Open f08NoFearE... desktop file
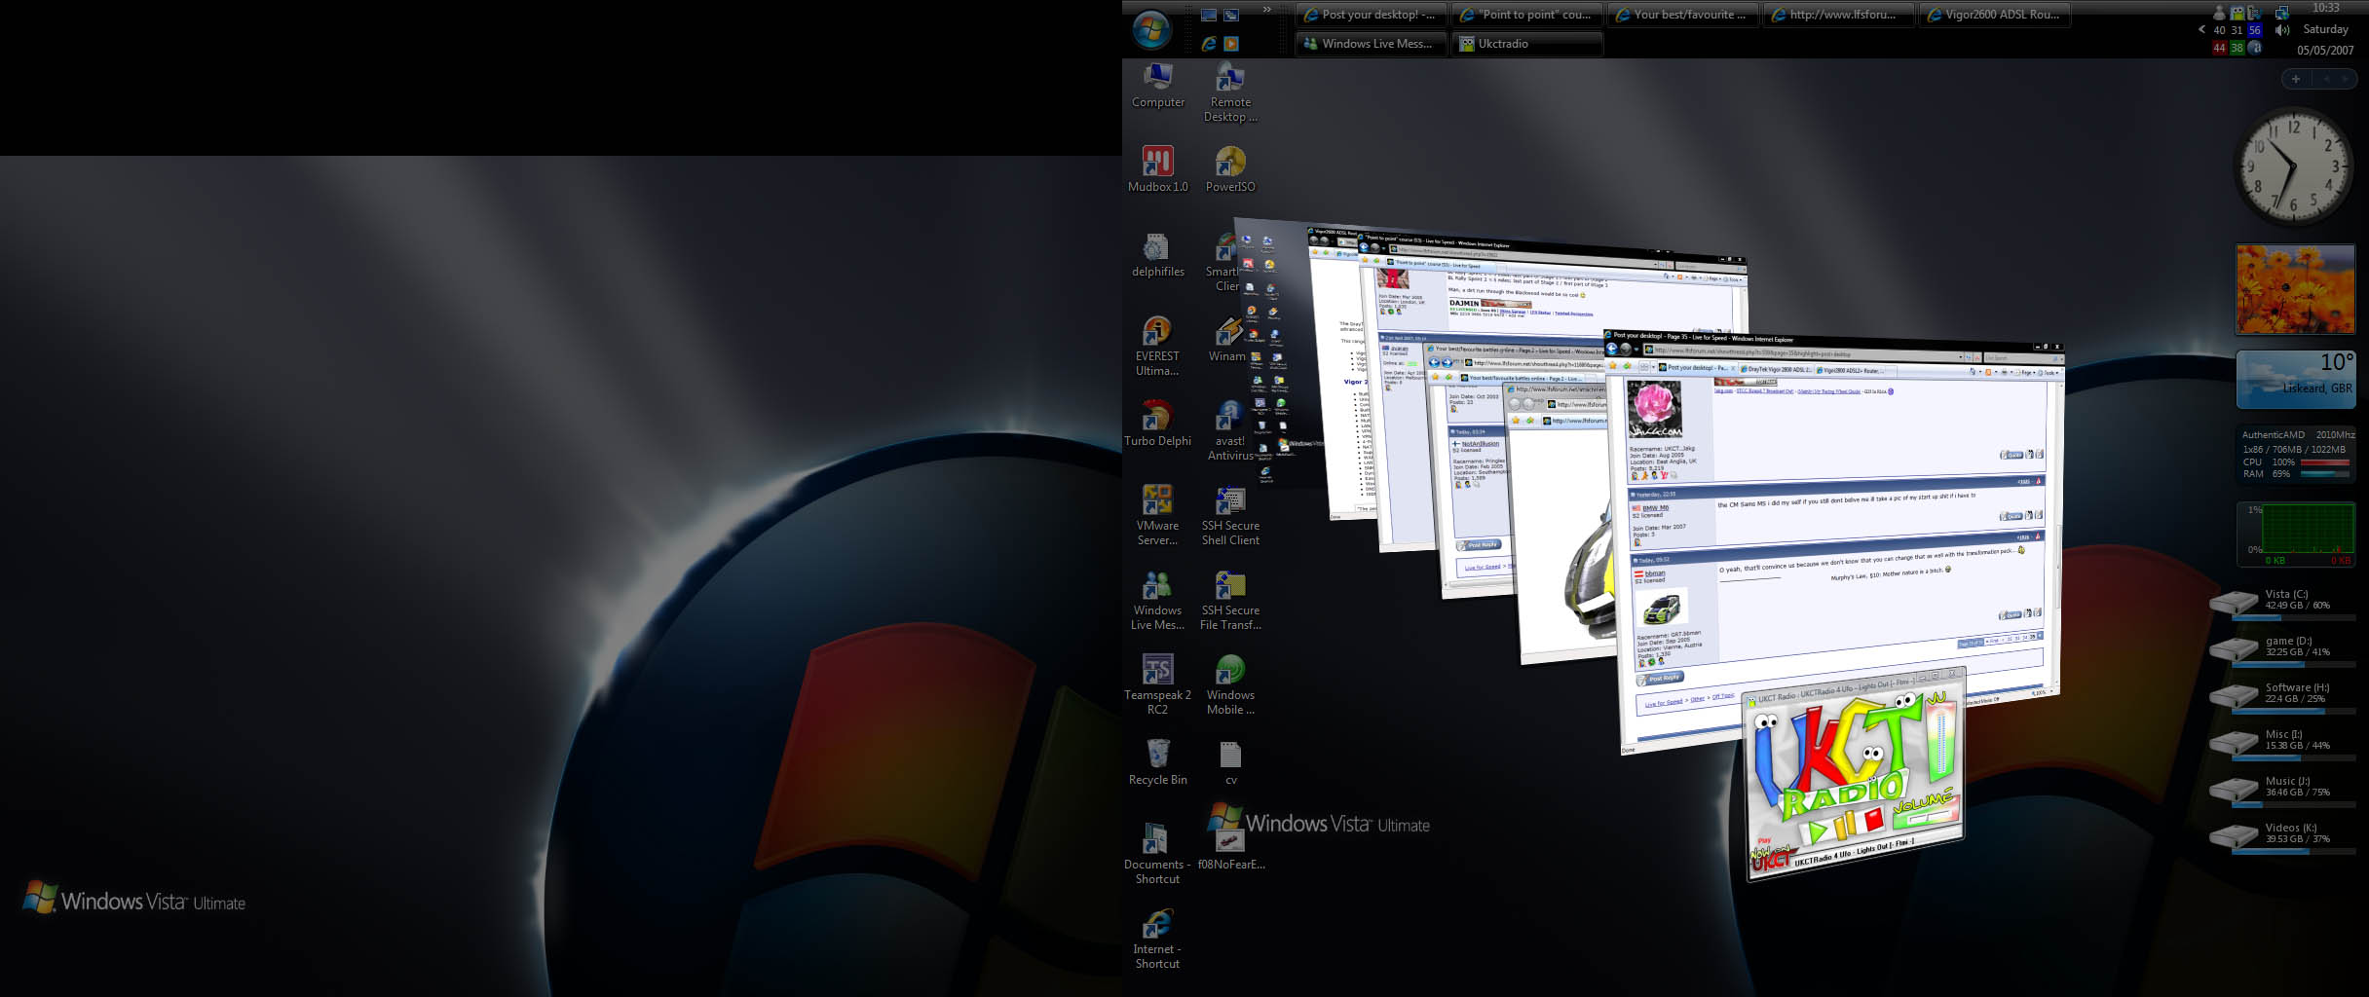 click(1231, 850)
